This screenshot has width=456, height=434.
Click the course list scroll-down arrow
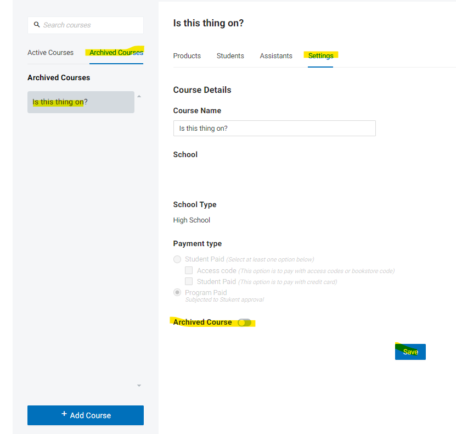(139, 386)
